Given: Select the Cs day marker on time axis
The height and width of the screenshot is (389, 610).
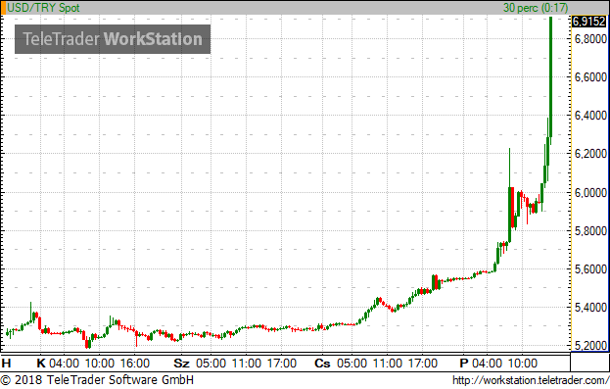Looking at the screenshot, I should click(x=322, y=364).
